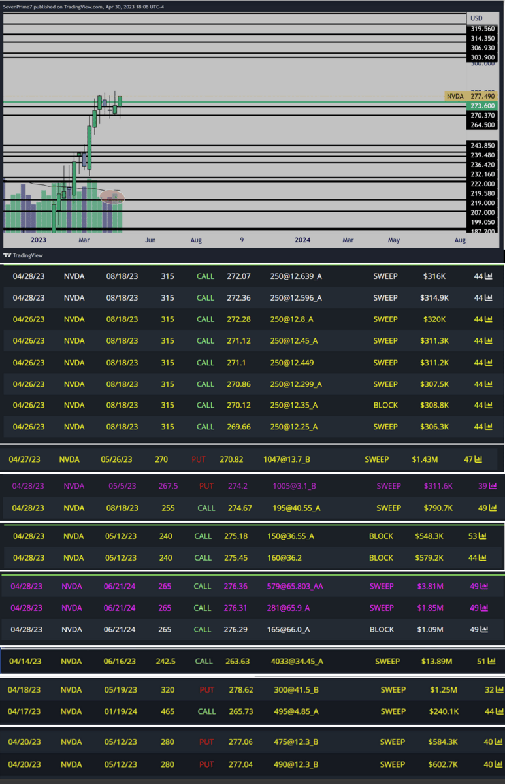Open chart icon in the $314.9K sweep row
Screen dimensions: 505x784
[x=489, y=298]
